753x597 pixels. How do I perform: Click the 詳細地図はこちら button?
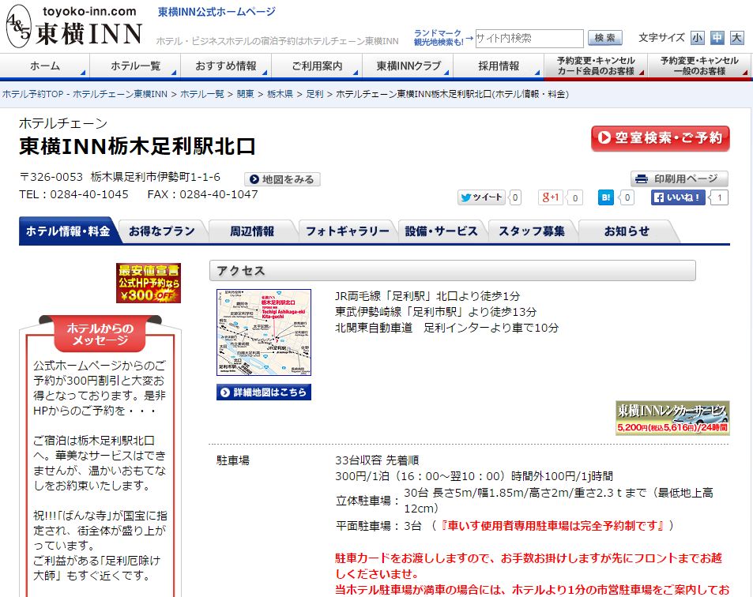tap(264, 392)
